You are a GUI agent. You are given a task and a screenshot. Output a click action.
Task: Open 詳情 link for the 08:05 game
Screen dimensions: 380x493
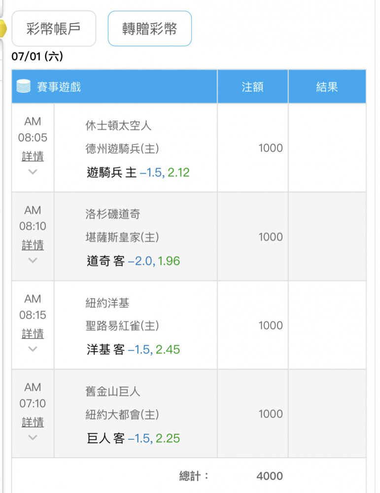point(33,156)
